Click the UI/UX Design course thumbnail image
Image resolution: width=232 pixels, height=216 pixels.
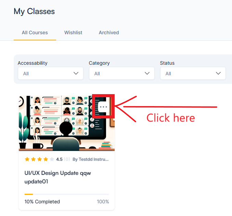tap(67, 123)
